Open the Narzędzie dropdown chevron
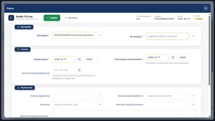Viewport: 215px width, 121px height. point(100,35)
